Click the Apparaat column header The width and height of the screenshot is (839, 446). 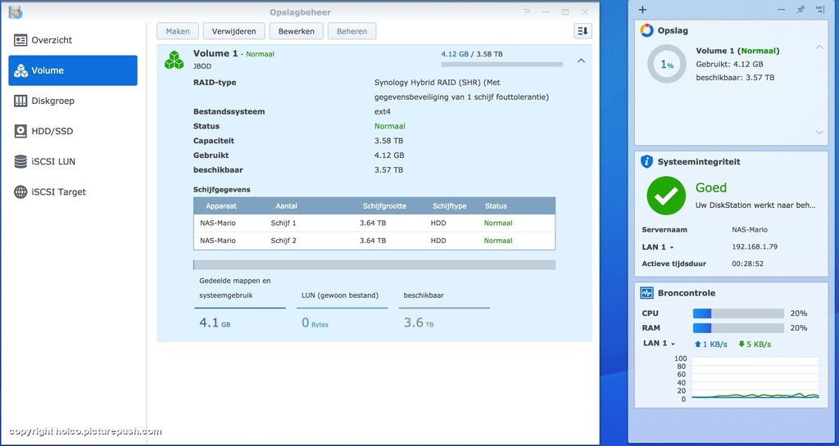point(221,205)
